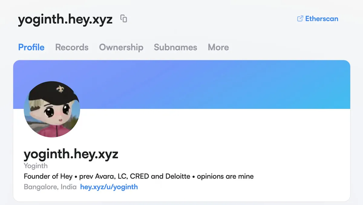Click the Bangalore, India location text

[x=50, y=187]
